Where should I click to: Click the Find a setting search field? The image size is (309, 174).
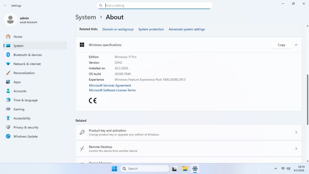154,5
